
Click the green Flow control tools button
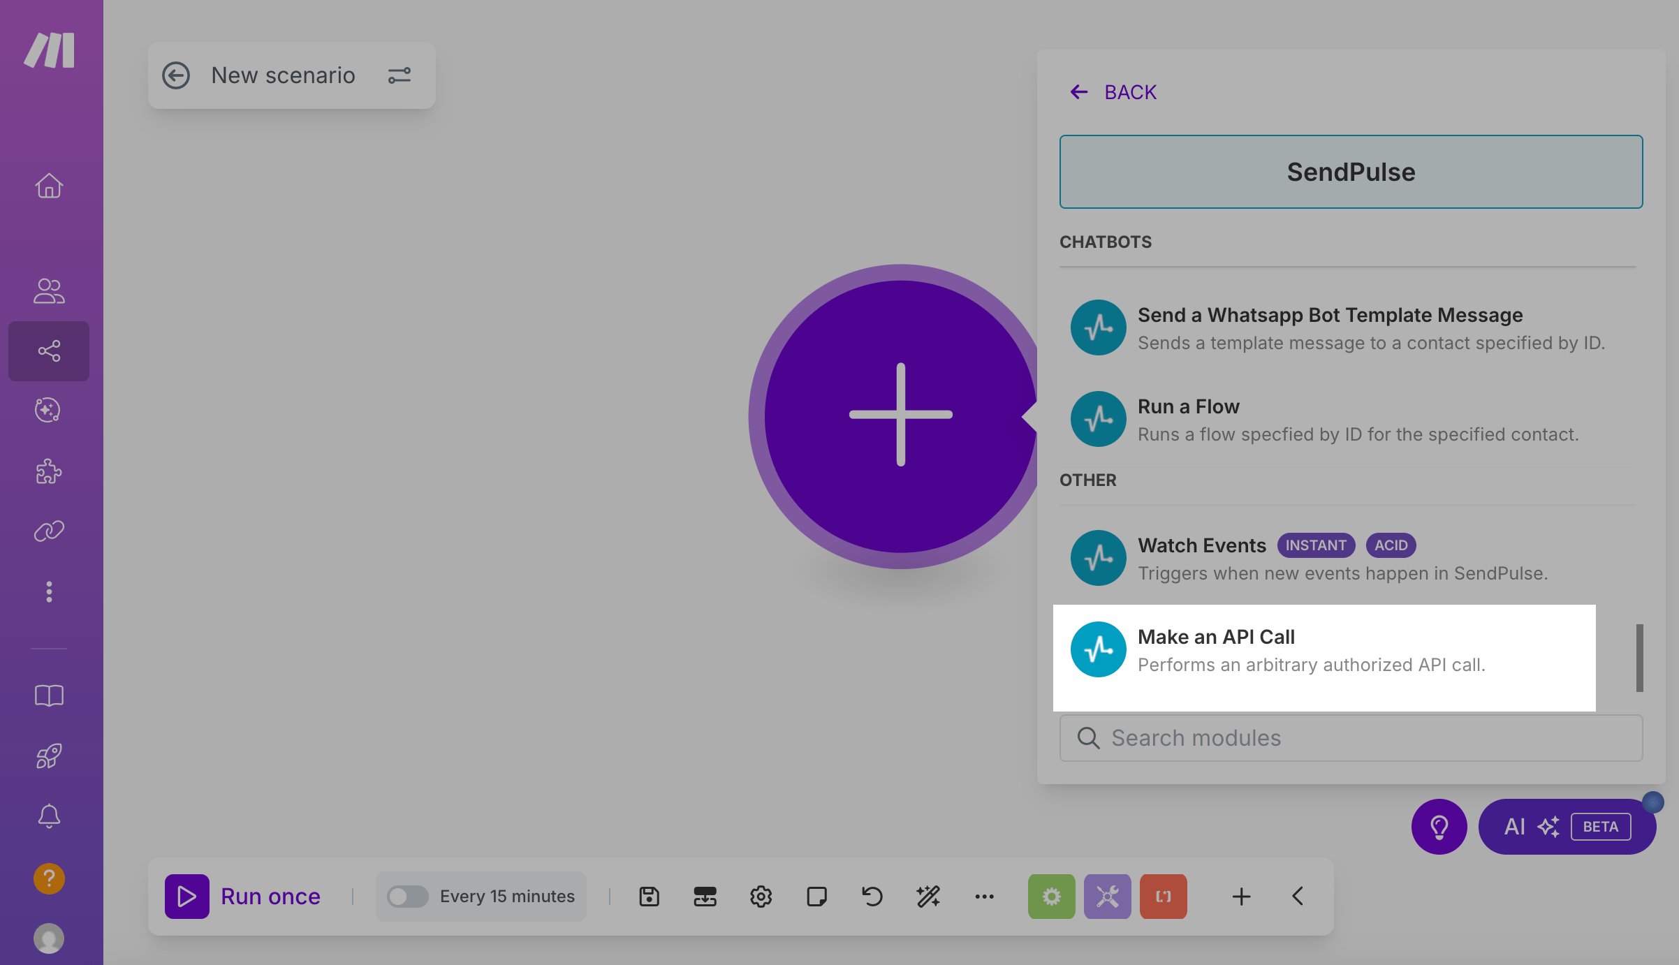(1051, 897)
